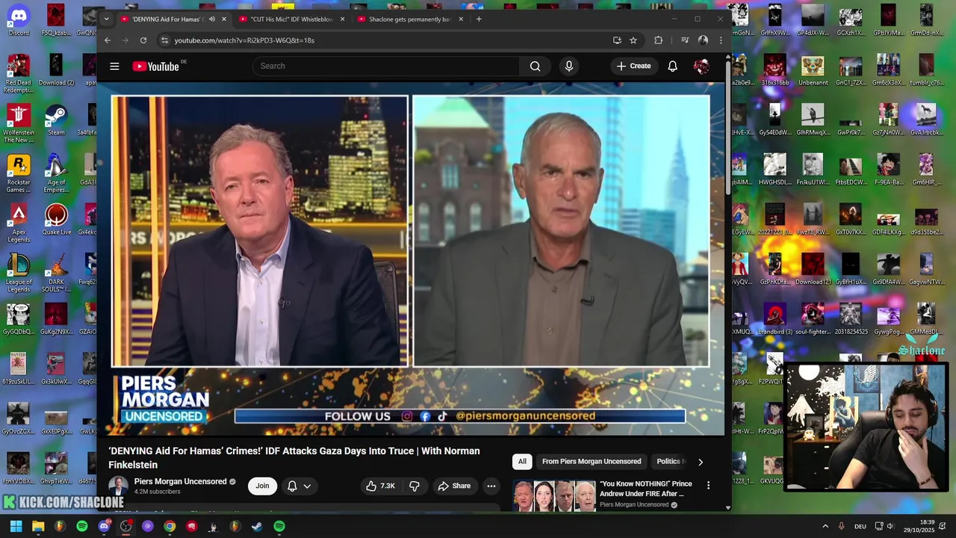Open Steam desktop shortcut
This screenshot has width=956, height=538.
(56, 120)
